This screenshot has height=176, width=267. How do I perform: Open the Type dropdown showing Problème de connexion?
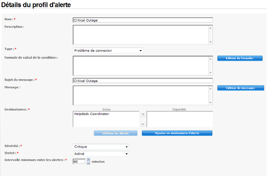108,50
